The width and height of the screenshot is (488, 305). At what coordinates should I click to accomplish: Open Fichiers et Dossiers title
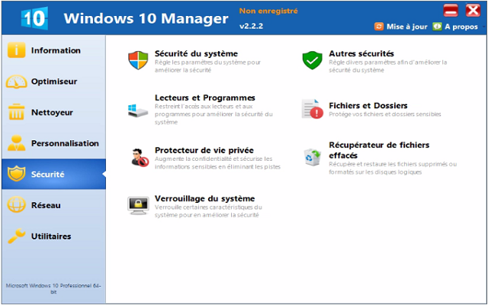pyautogui.click(x=368, y=105)
